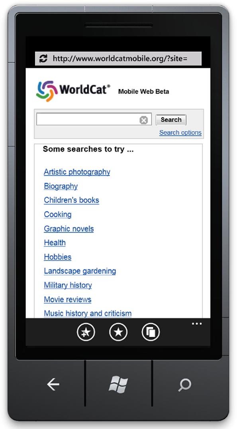Viewport: 239px width, 429px height.
Task: Click the Search button
Action: click(x=171, y=120)
